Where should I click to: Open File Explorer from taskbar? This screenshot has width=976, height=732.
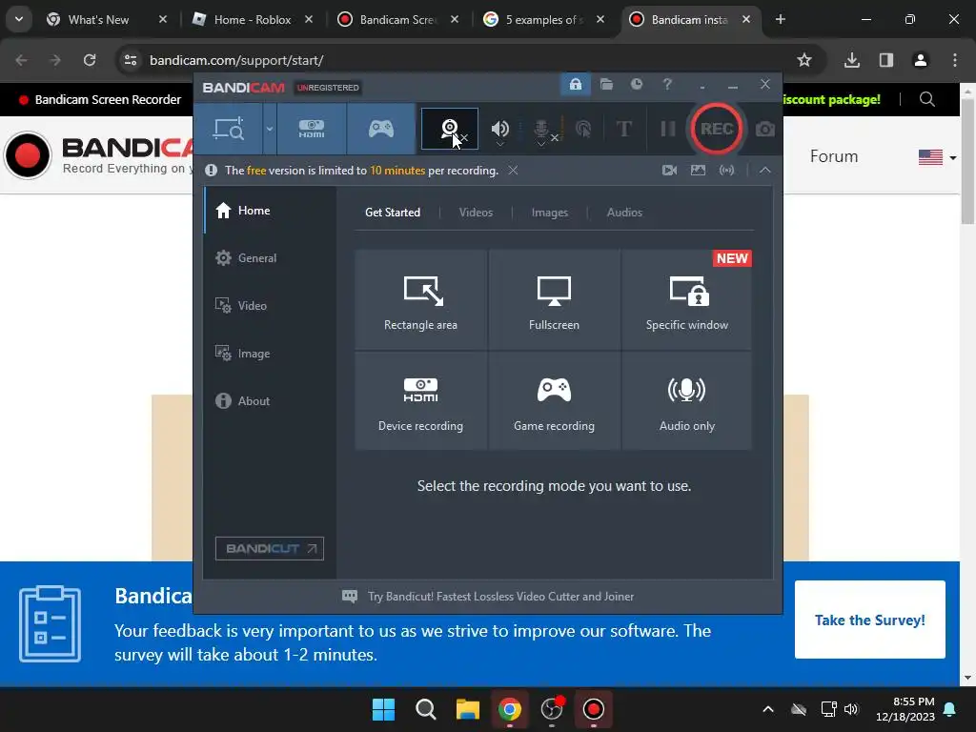click(467, 709)
